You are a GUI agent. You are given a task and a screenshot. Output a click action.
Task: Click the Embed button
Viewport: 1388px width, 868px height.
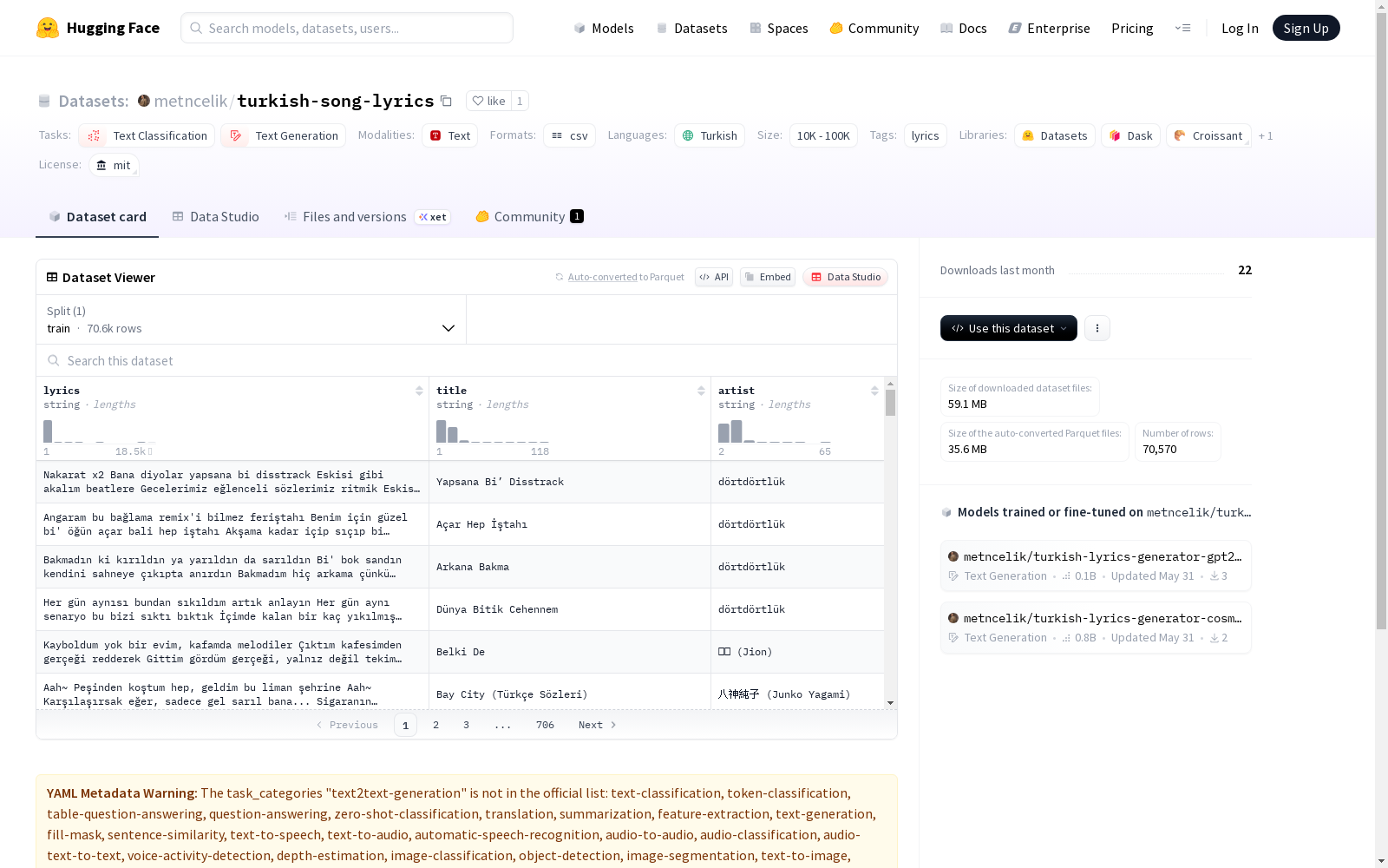pyautogui.click(x=768, y=277)
